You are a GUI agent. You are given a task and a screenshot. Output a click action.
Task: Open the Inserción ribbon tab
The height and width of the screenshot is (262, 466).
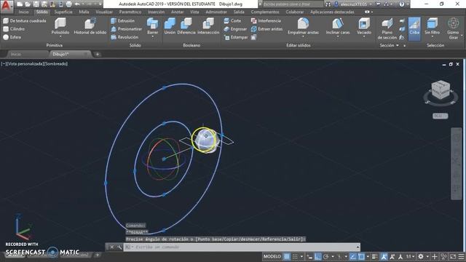click(x=156, y=12)
